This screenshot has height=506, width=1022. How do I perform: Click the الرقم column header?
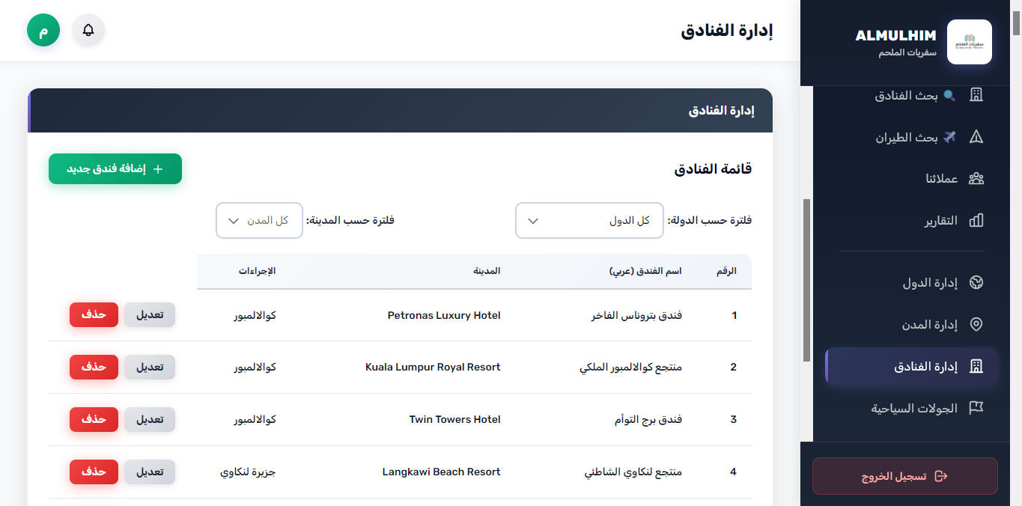click(726, 271)
